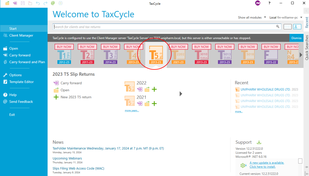
Task: Click the carry forward icon beside year 2021
Action: pyautogui.click(x=140, y=104)
